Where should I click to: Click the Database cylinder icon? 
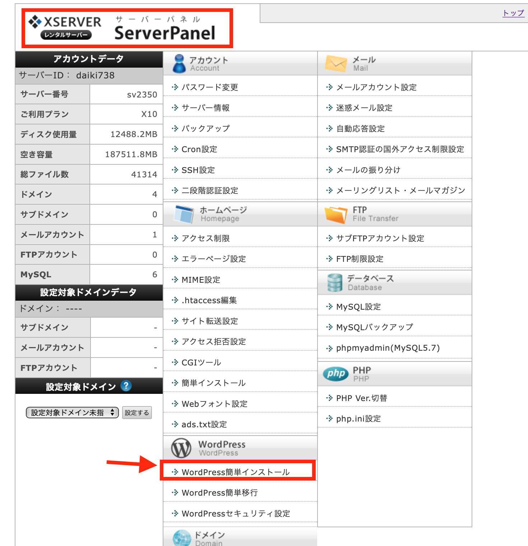click(x=335, y=283)
